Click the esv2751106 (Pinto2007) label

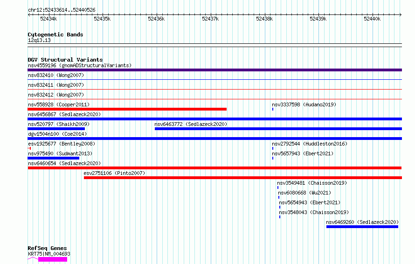[114, 173]
